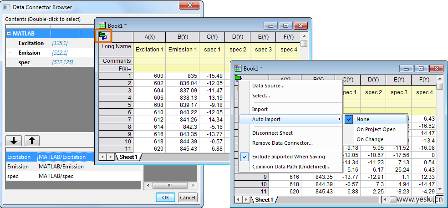The width and height of the screenshot is (448, 208).
Task: Click the Data Connector icon in first Book1 window
Action: [x=102, y=36]
